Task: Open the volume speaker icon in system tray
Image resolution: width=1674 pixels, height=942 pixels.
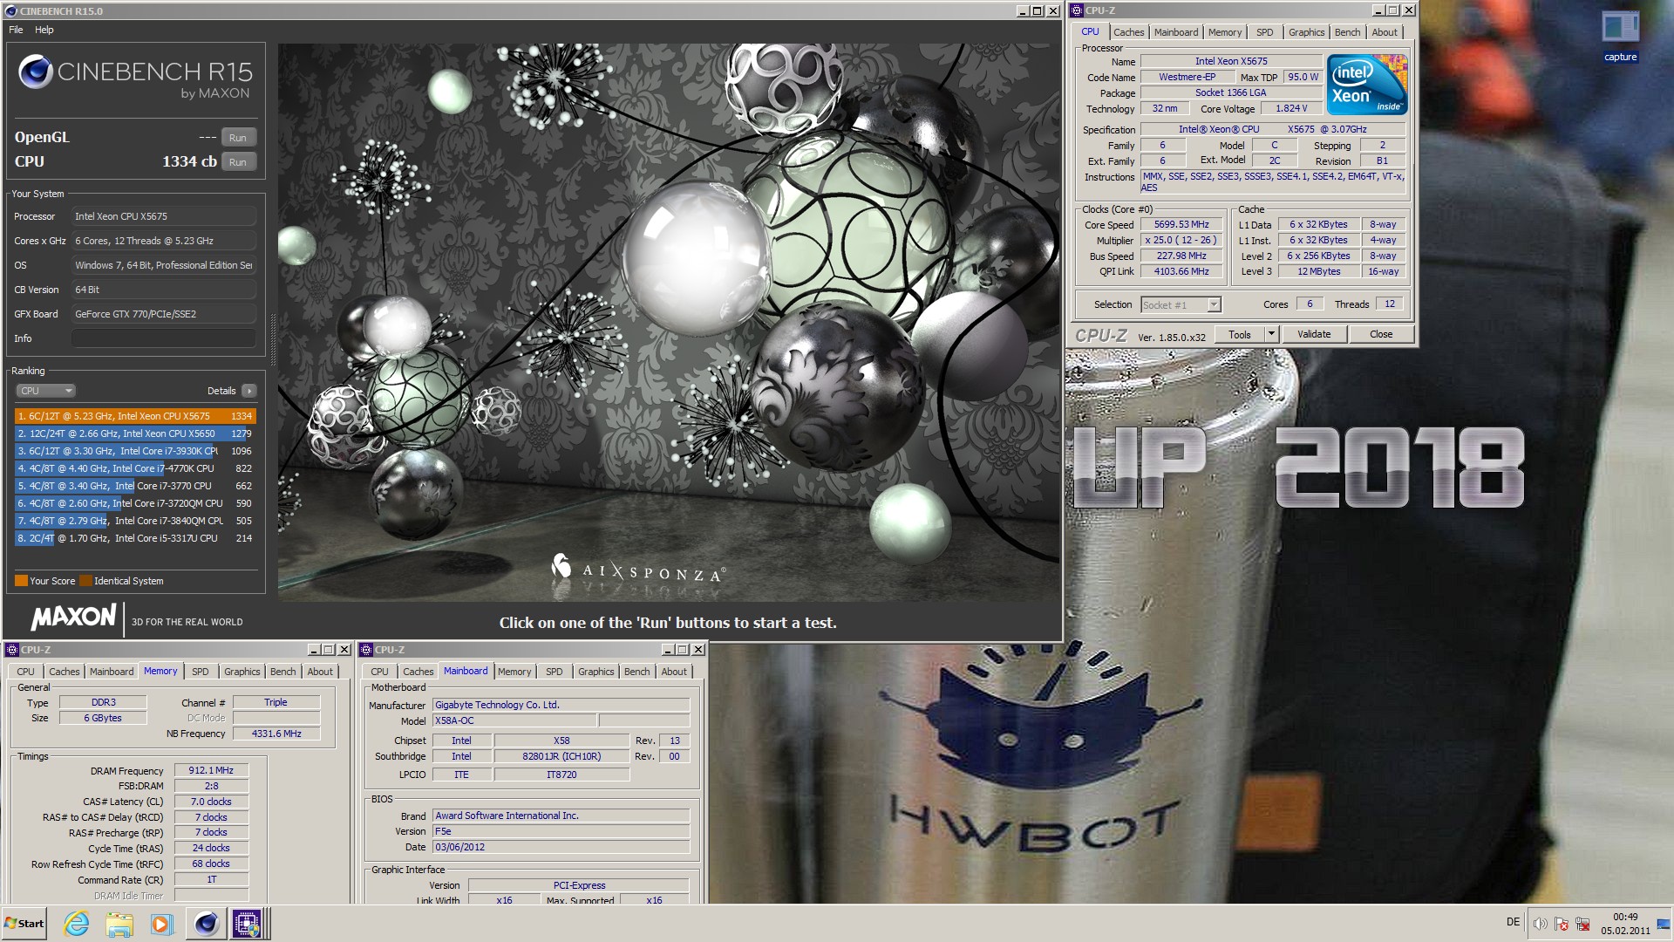Action: (x=1541, y=924)
